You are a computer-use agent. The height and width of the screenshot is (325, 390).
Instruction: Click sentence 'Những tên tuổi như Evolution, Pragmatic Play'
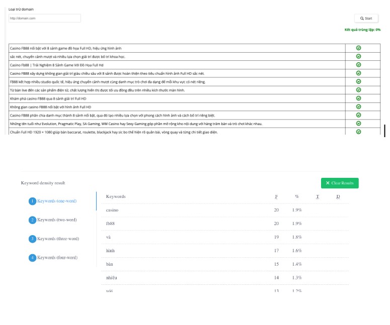pos(136,124)
